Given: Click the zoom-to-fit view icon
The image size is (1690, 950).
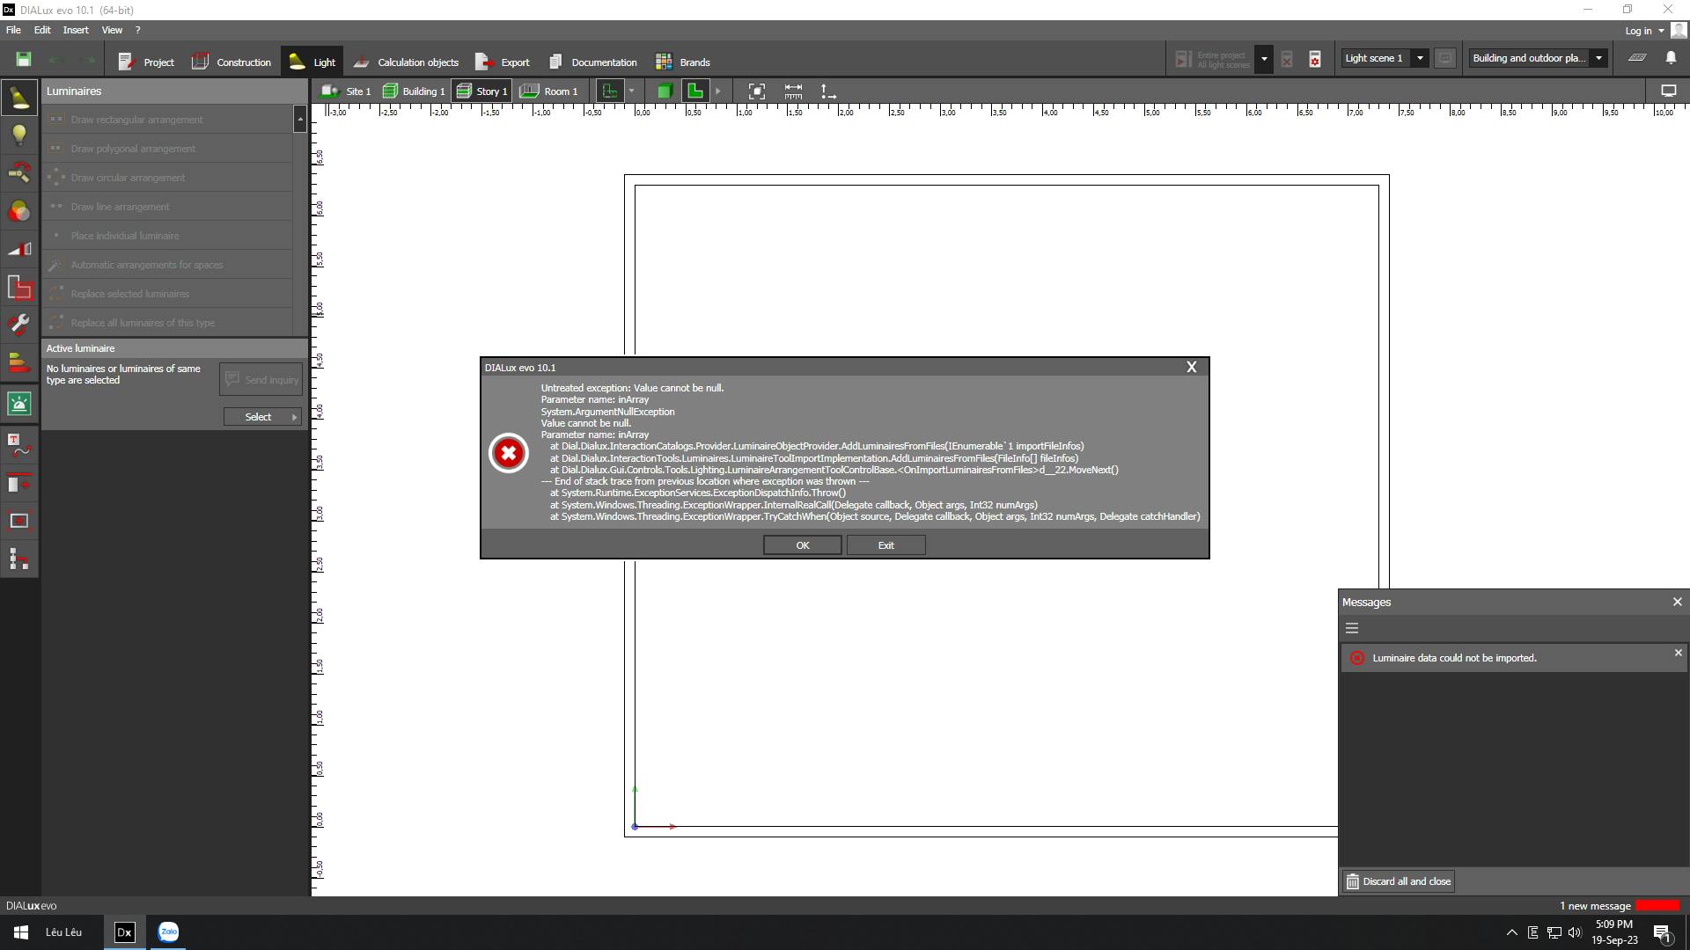Looking at the screenshot, I should (756, 91).
